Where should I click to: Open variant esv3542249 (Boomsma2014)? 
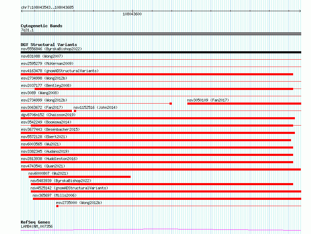click(x=46, y=122)
